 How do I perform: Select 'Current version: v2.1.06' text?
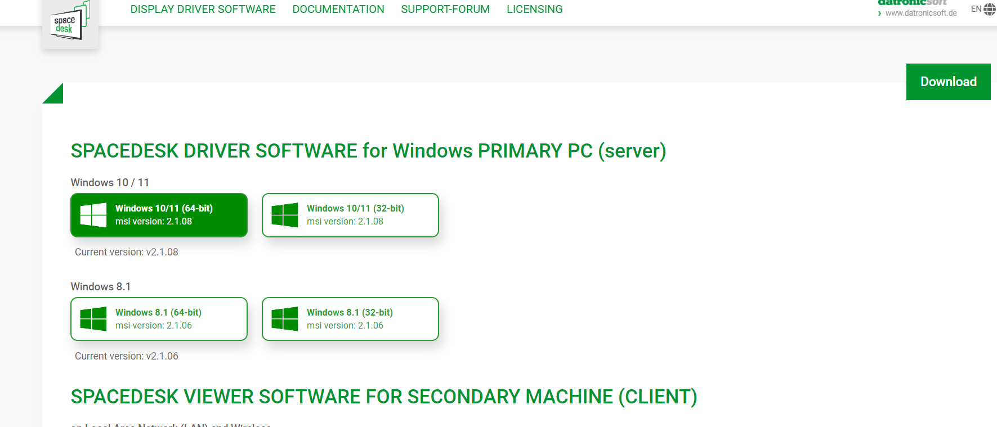127,356
